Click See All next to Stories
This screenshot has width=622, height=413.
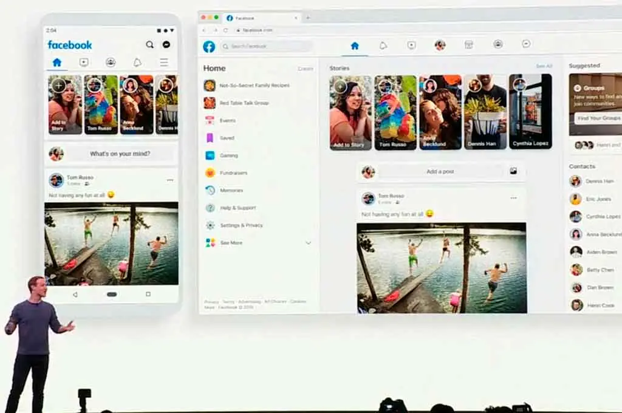tap(544, 66)
